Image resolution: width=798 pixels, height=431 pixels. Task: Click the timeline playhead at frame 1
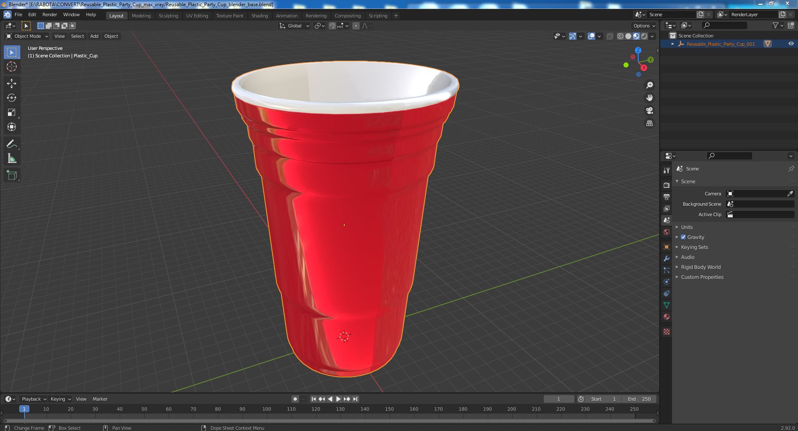point(24,409)
